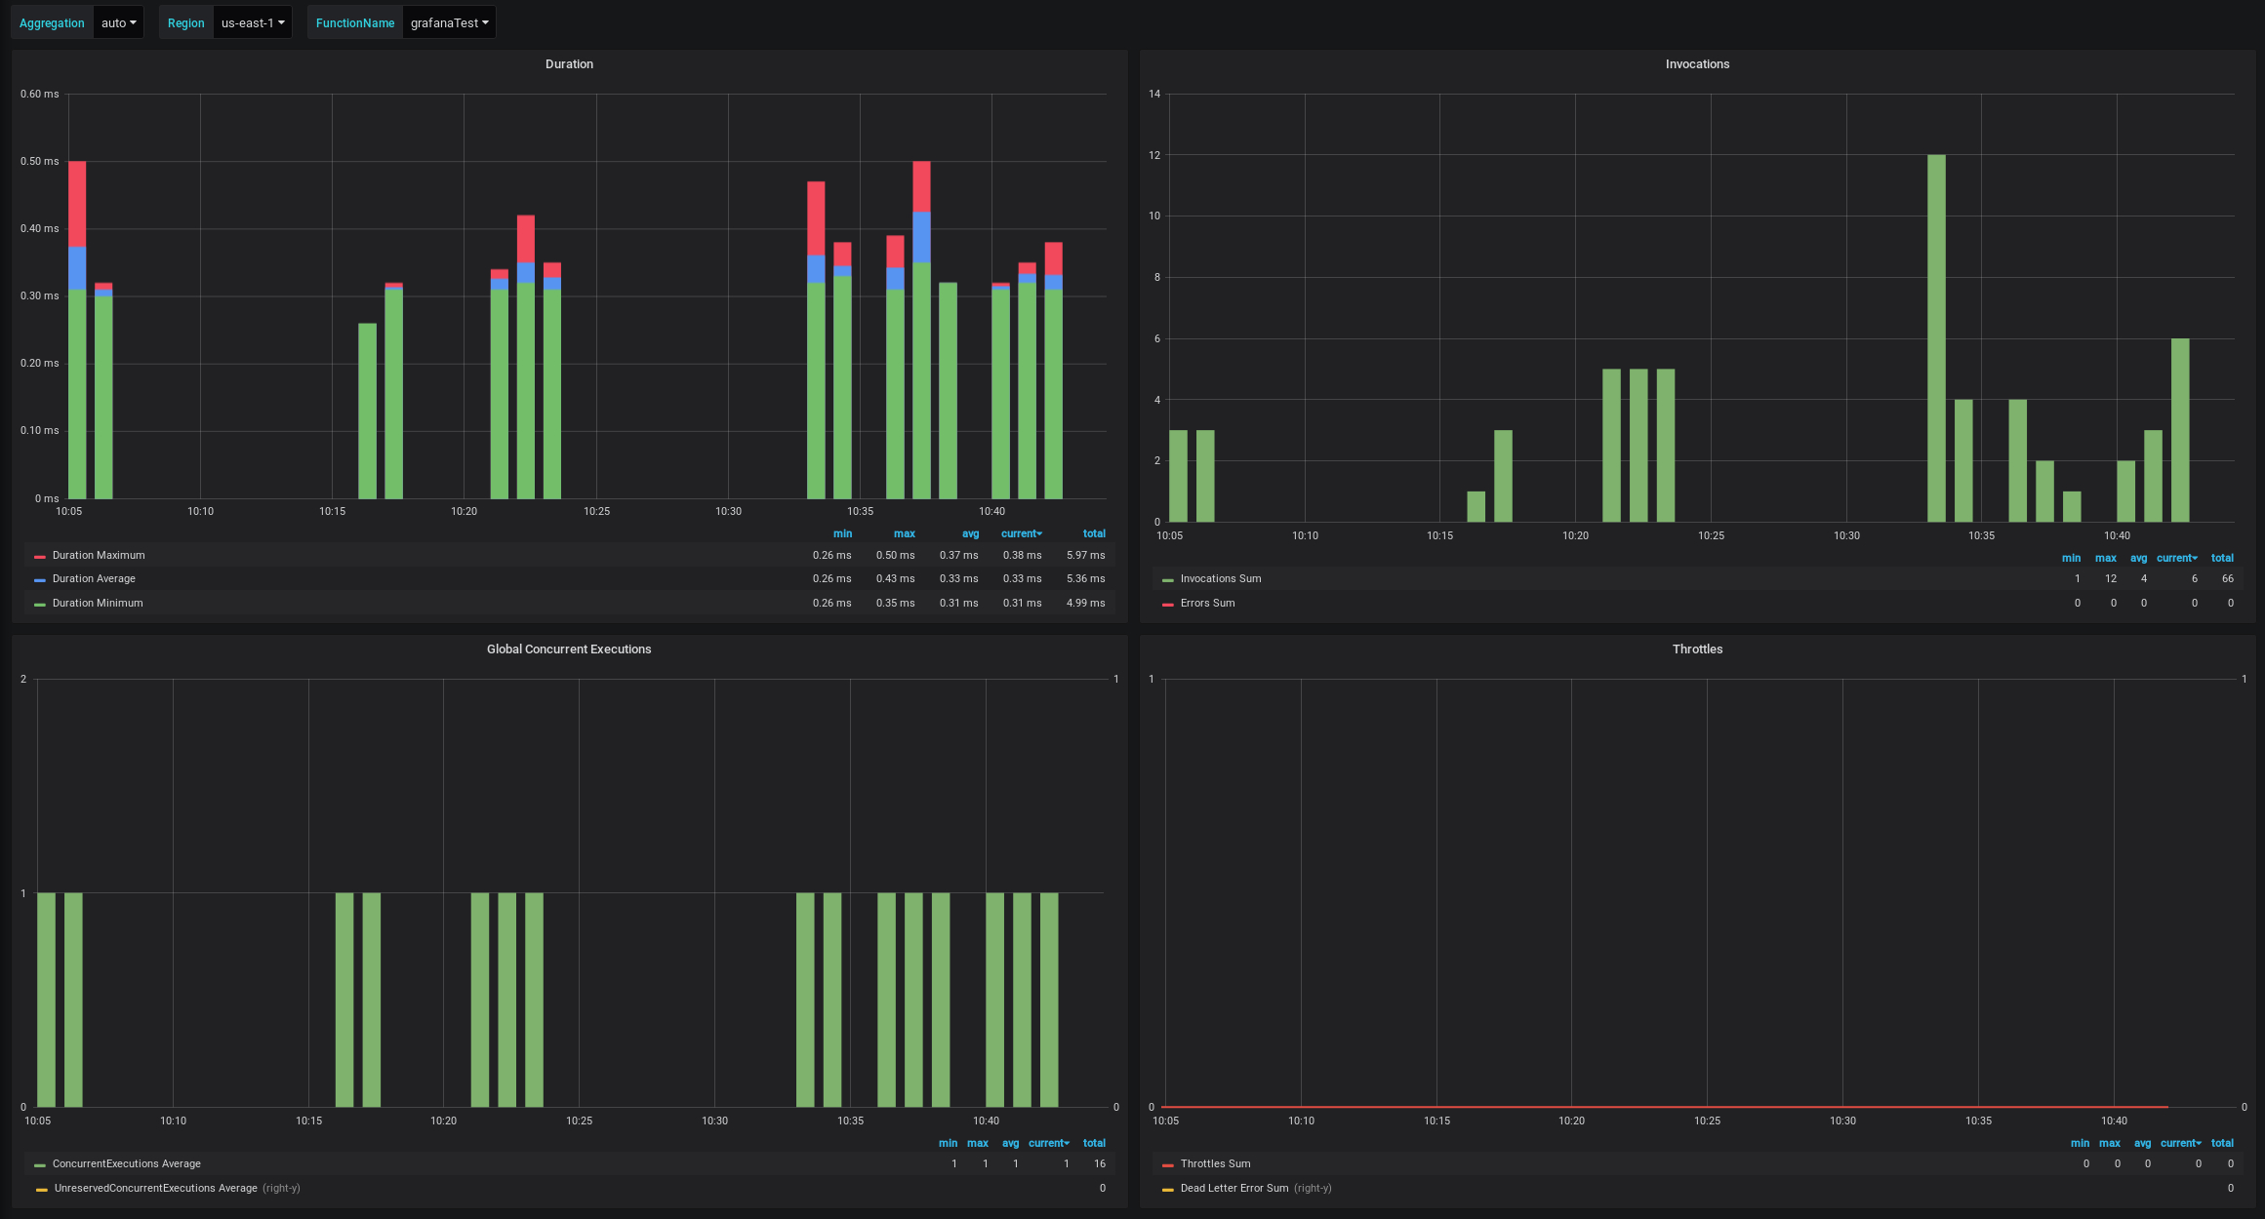This screenshot has height=1219, width=2265.
Task: Toggle the Throttles Sum legend series
Action: click(x=1215, y=1164)
